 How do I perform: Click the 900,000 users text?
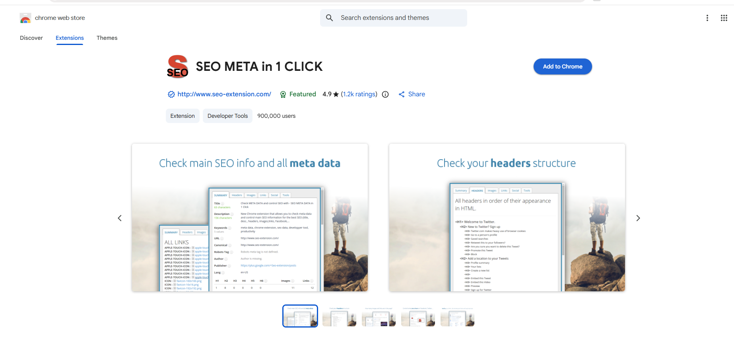coord(276,116)
